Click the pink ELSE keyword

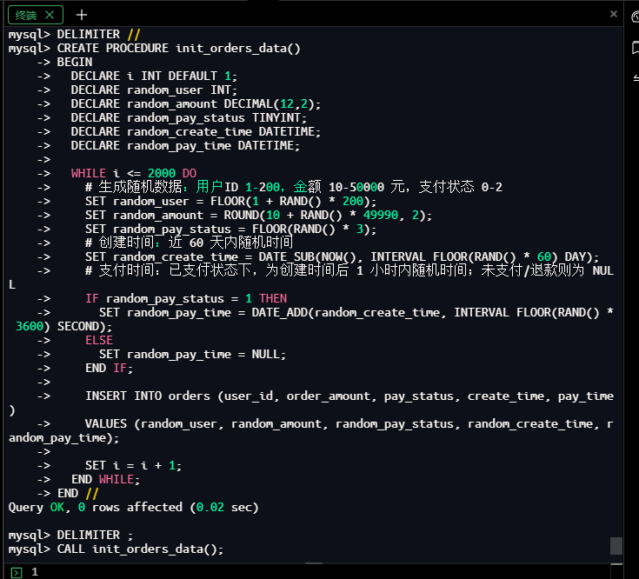[x=99, y=340]
